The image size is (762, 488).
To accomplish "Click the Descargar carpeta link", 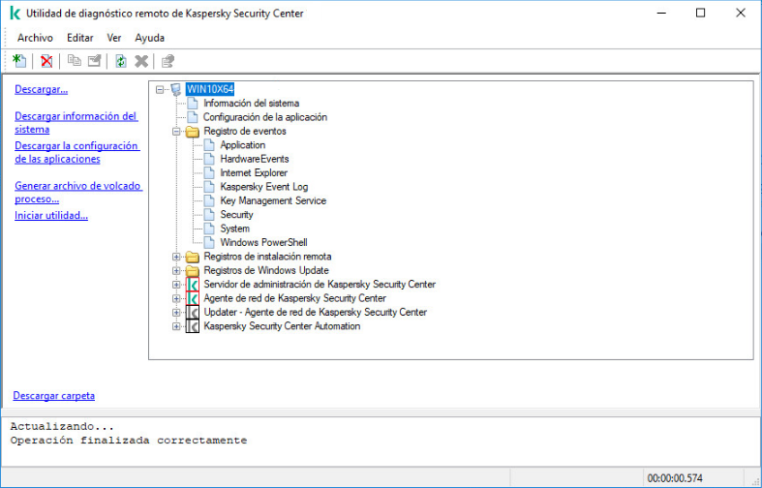I will point(53,396).
